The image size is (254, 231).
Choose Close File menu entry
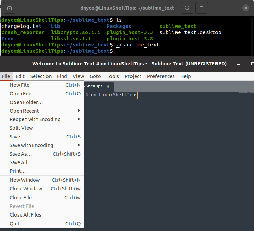coord(42,198)
